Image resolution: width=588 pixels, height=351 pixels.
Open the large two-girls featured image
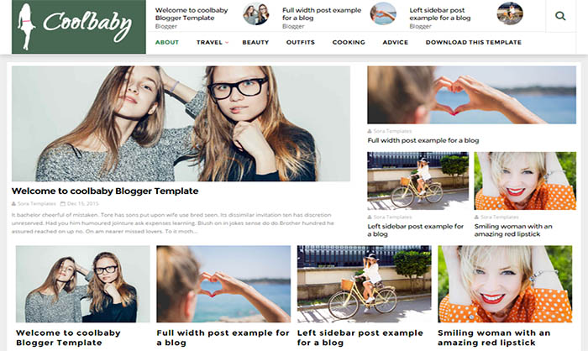(x=181, y=123)
